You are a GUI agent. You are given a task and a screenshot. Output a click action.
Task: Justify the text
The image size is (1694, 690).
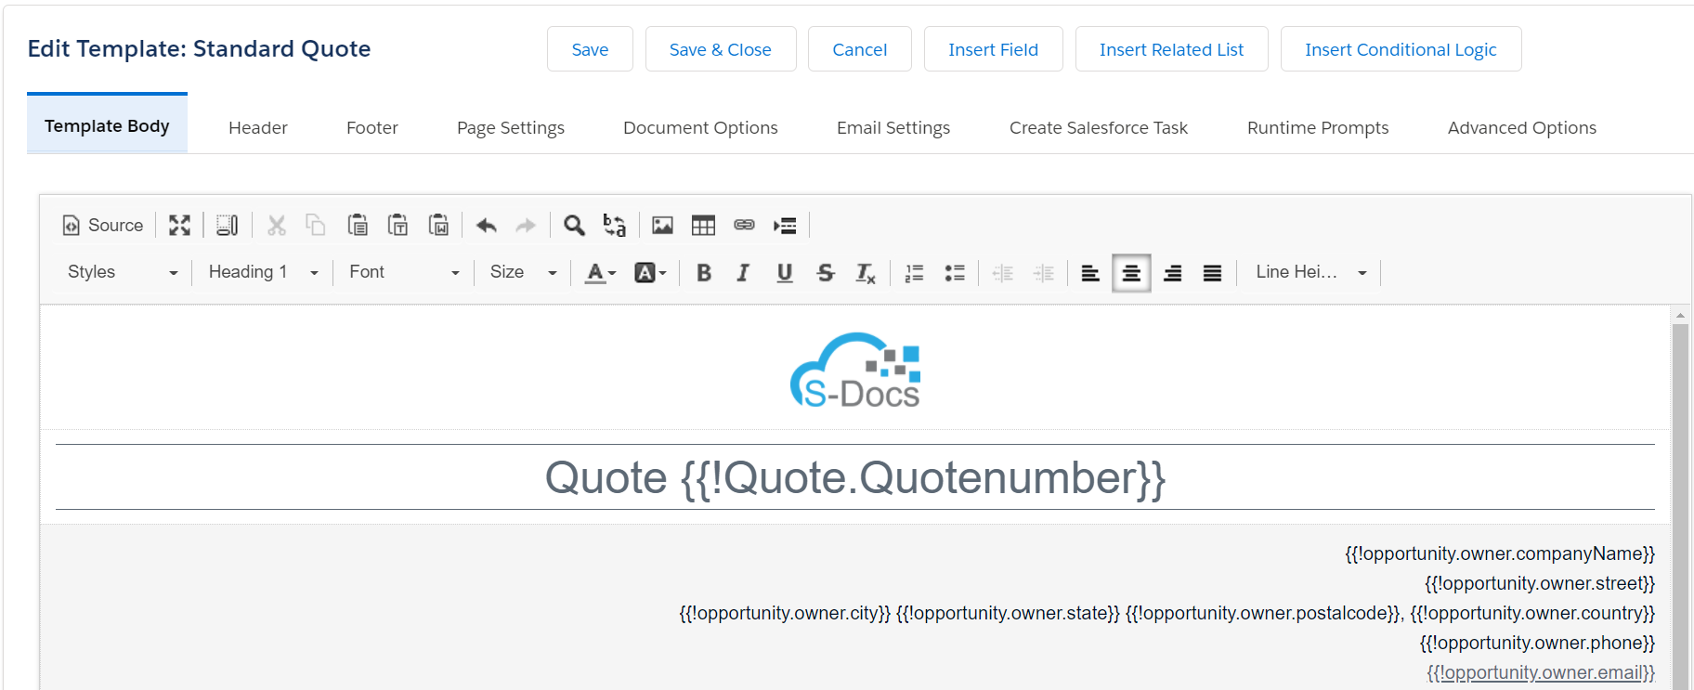(x=1212, y=273)
